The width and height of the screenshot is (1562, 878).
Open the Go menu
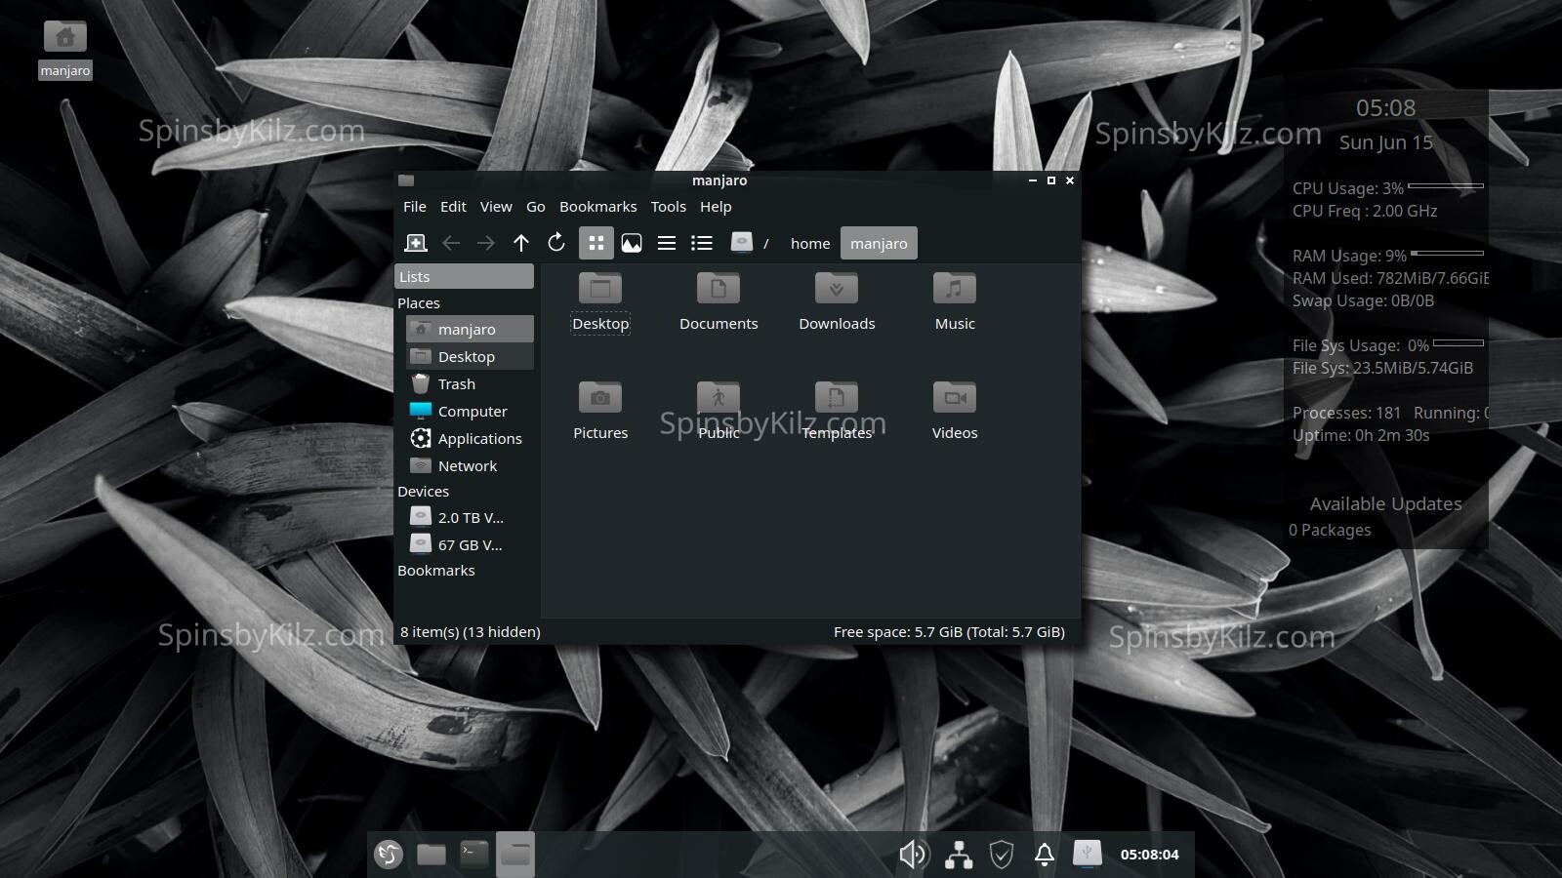(x=536, y=207)
